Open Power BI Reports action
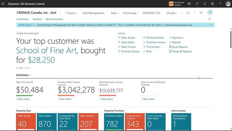 (180, 51)
